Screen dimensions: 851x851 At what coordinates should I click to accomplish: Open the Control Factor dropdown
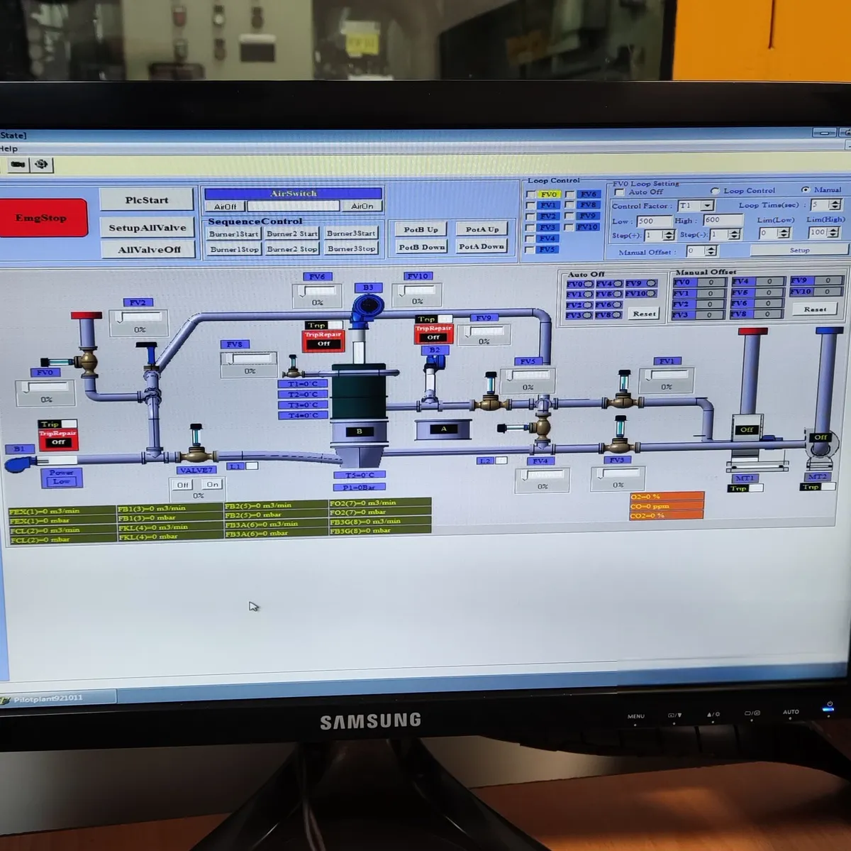click(707, 206)
